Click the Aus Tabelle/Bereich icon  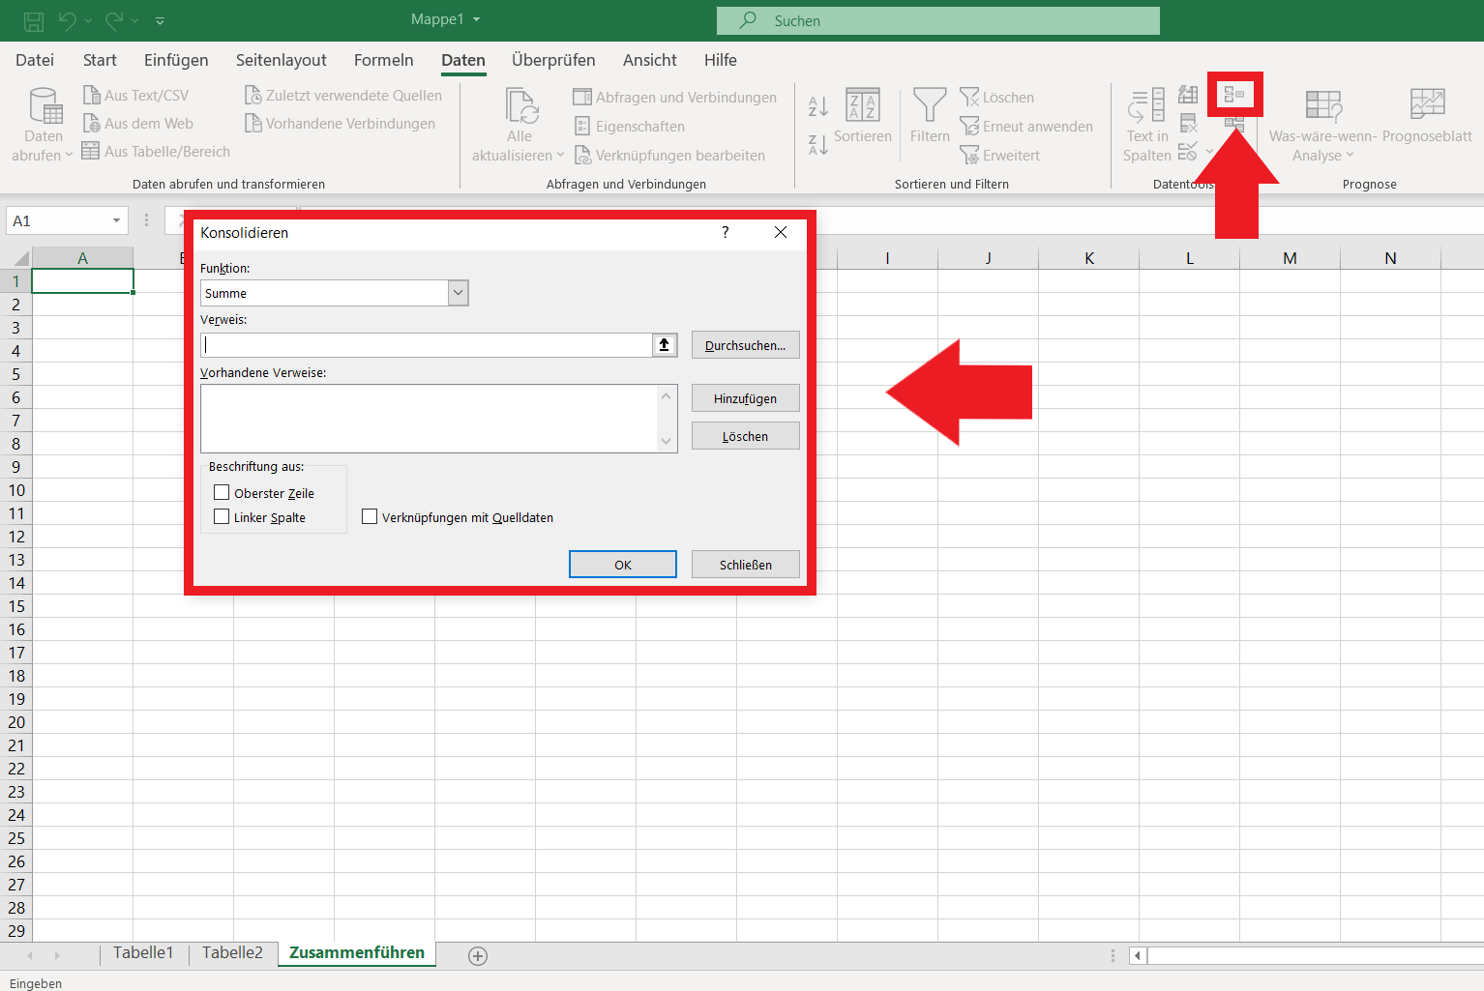[x=91, y=151]
